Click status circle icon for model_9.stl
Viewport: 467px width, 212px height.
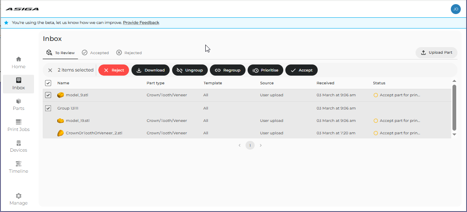pyautogui.click(x=376, y=95)
